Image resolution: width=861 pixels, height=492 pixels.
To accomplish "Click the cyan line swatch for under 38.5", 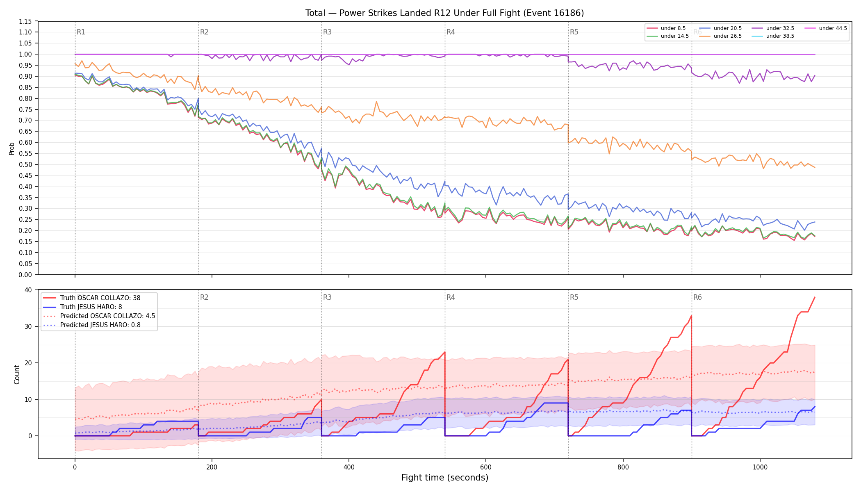I will [757, 36].
